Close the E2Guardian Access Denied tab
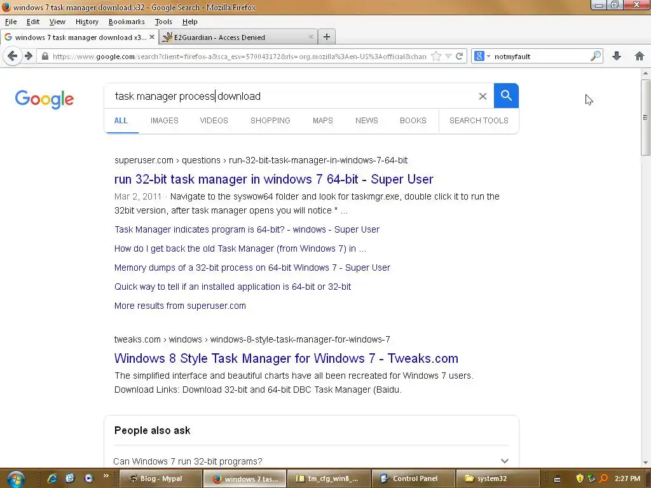The image size is (651, 488). (x=310, y=37)
